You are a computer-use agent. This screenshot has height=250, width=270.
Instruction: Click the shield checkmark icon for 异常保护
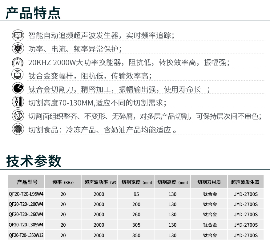(x=18, y=49)
